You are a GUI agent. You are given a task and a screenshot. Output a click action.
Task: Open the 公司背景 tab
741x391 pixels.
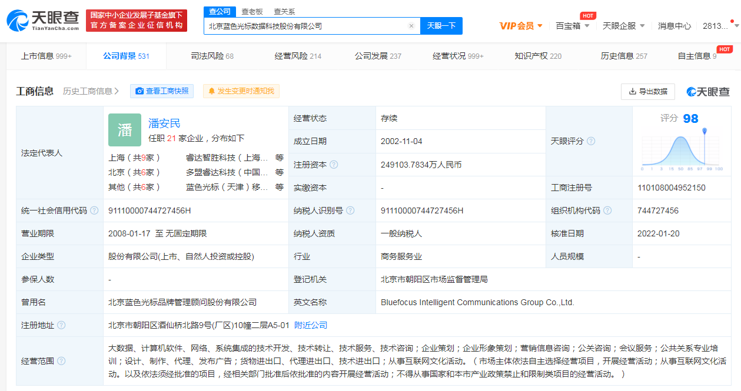pos(126,56)
